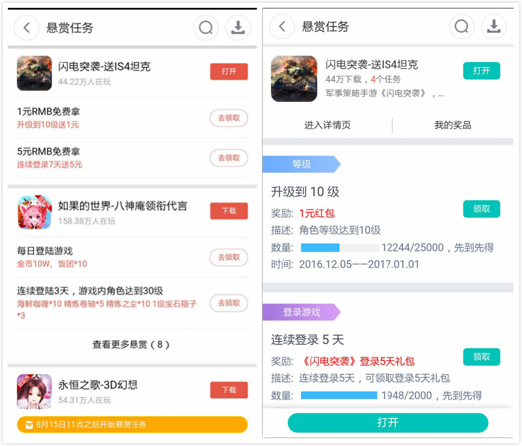The image size is (522, 446).
Task: Click 去领取 for the 每日登陆游戏 task
Action: click(x=229, y=257)
